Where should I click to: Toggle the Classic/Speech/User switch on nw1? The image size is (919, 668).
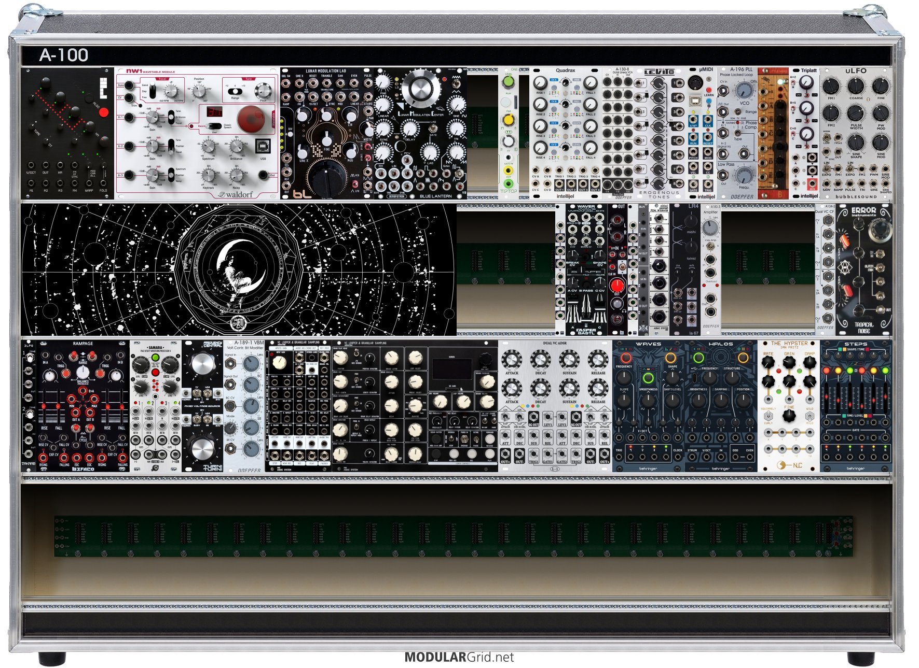(x=214, y=126)
